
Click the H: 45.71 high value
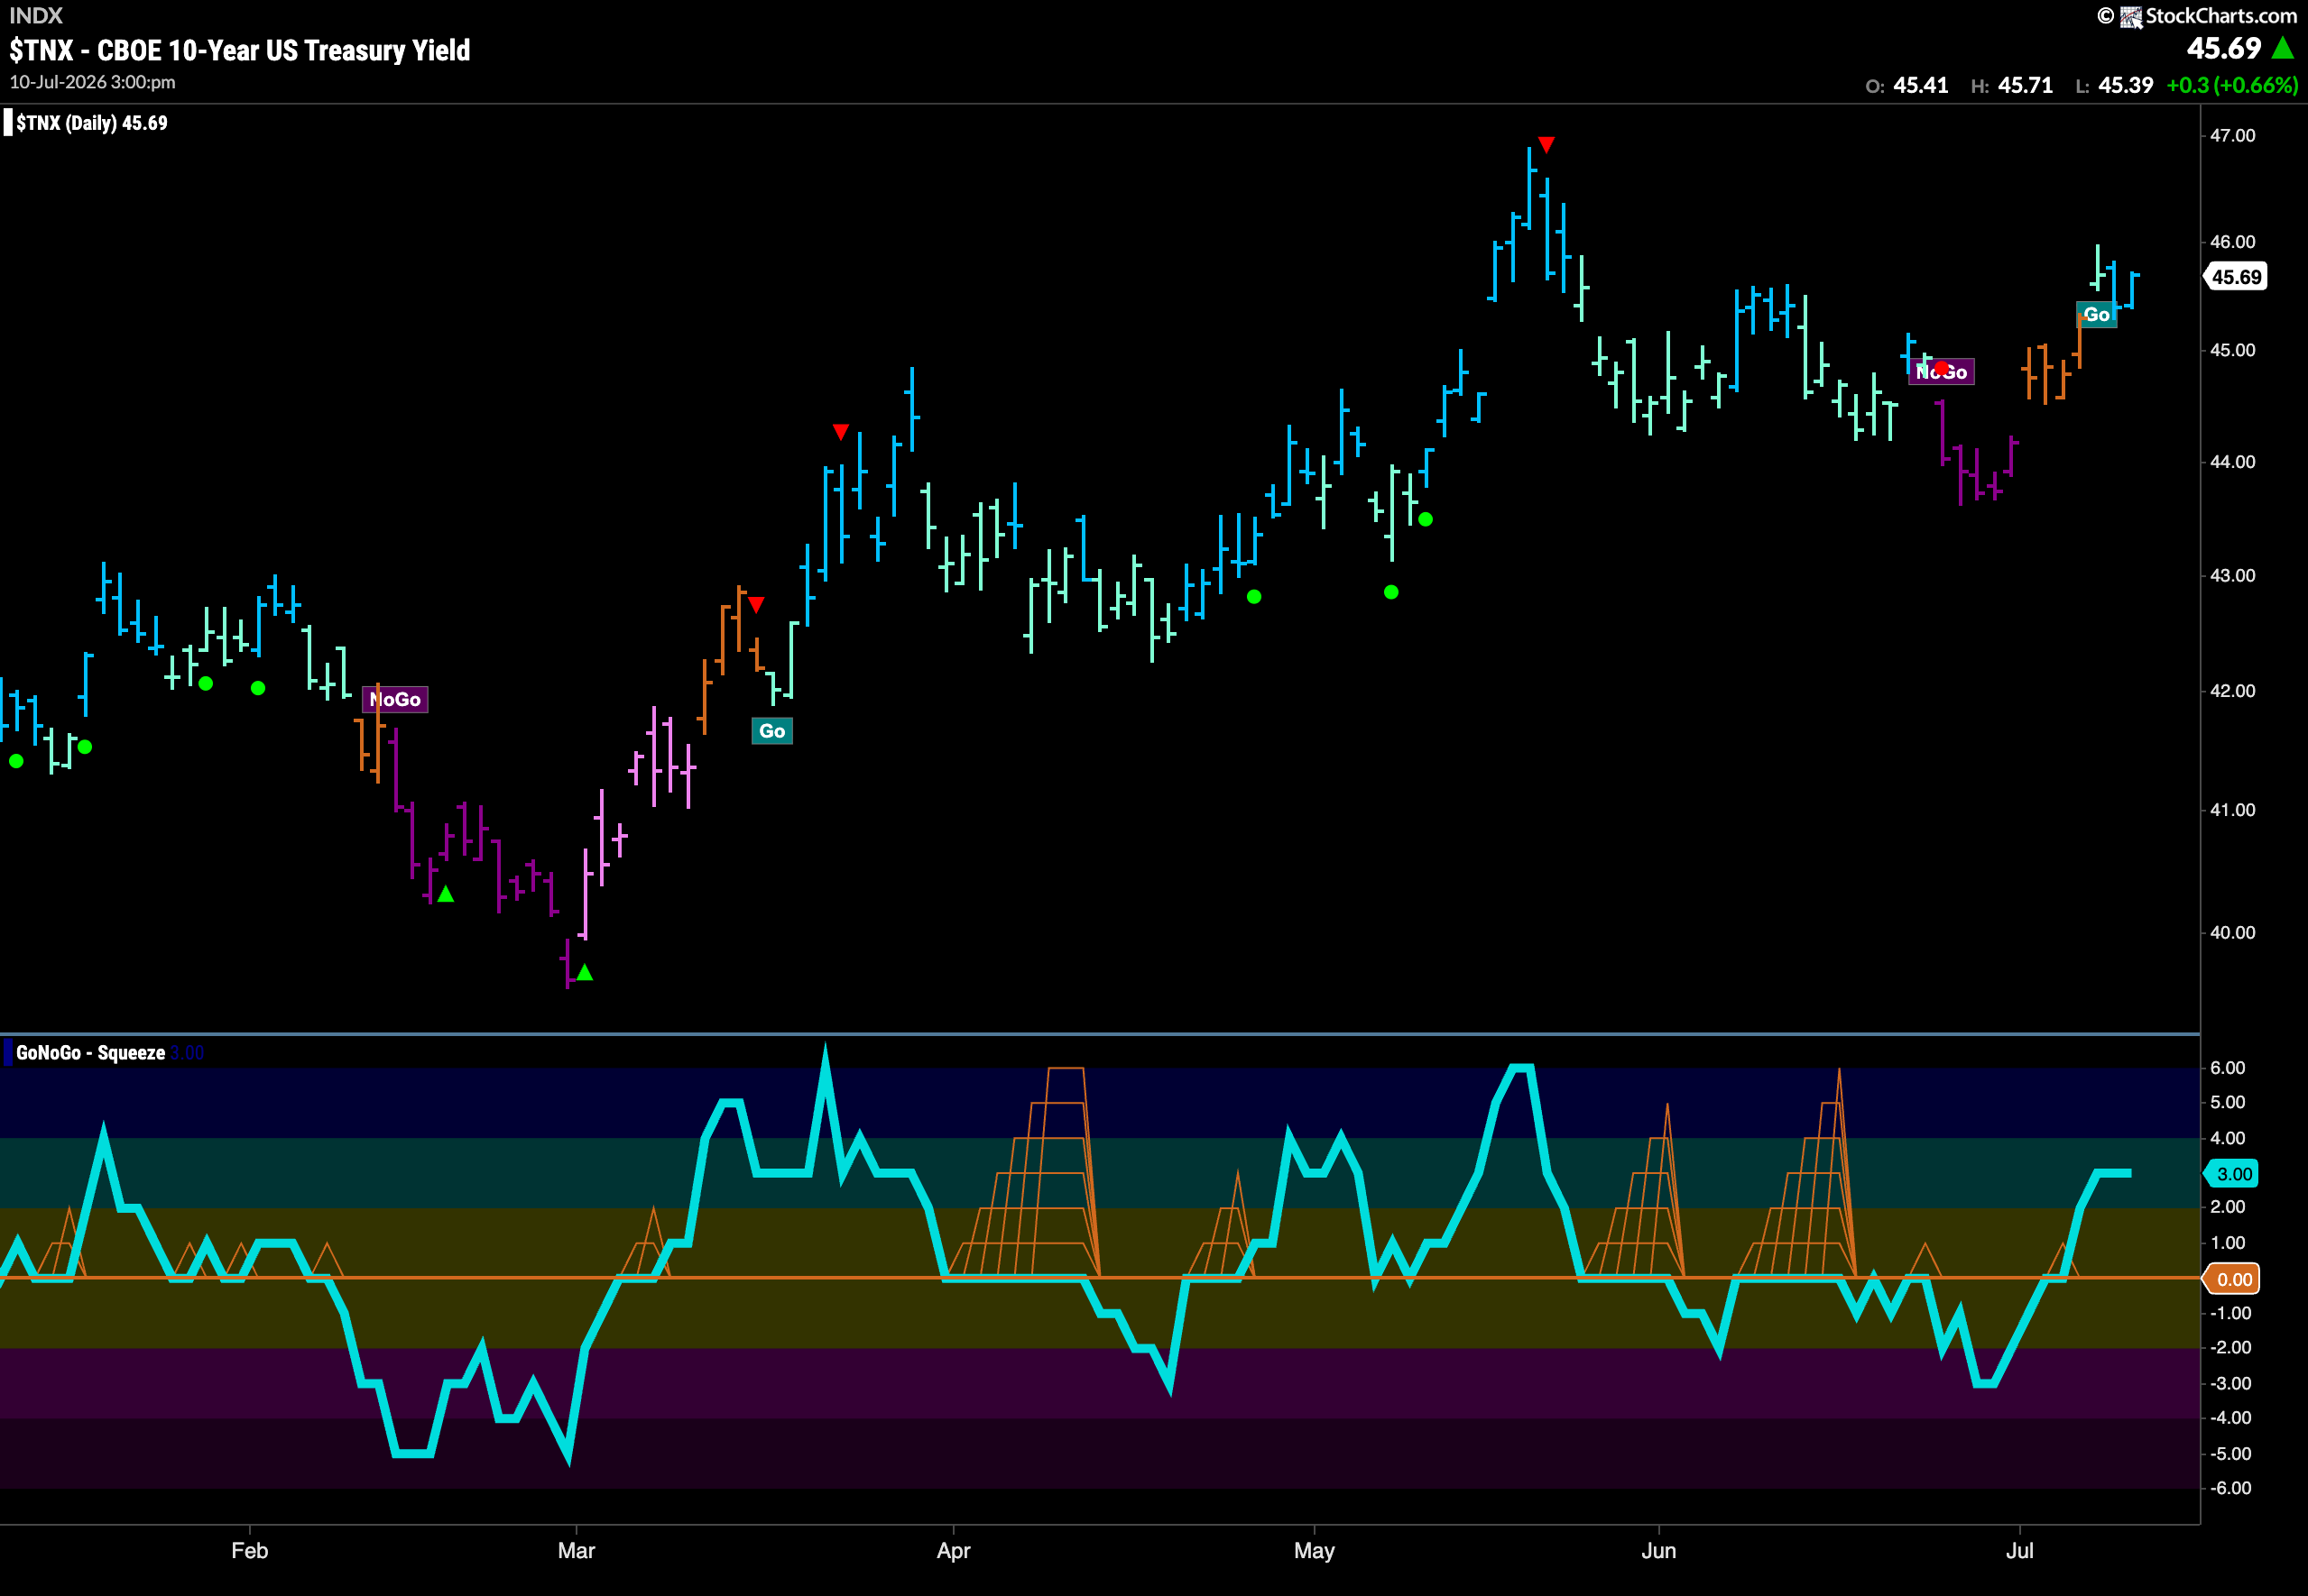[2012, 86]
